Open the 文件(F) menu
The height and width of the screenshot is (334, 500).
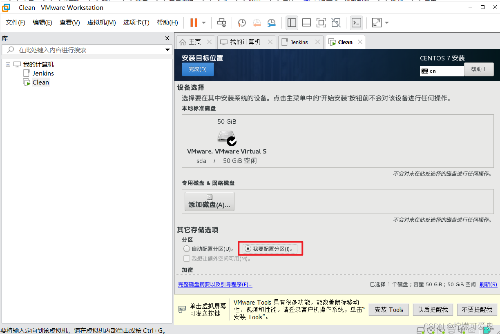(15, 22)
